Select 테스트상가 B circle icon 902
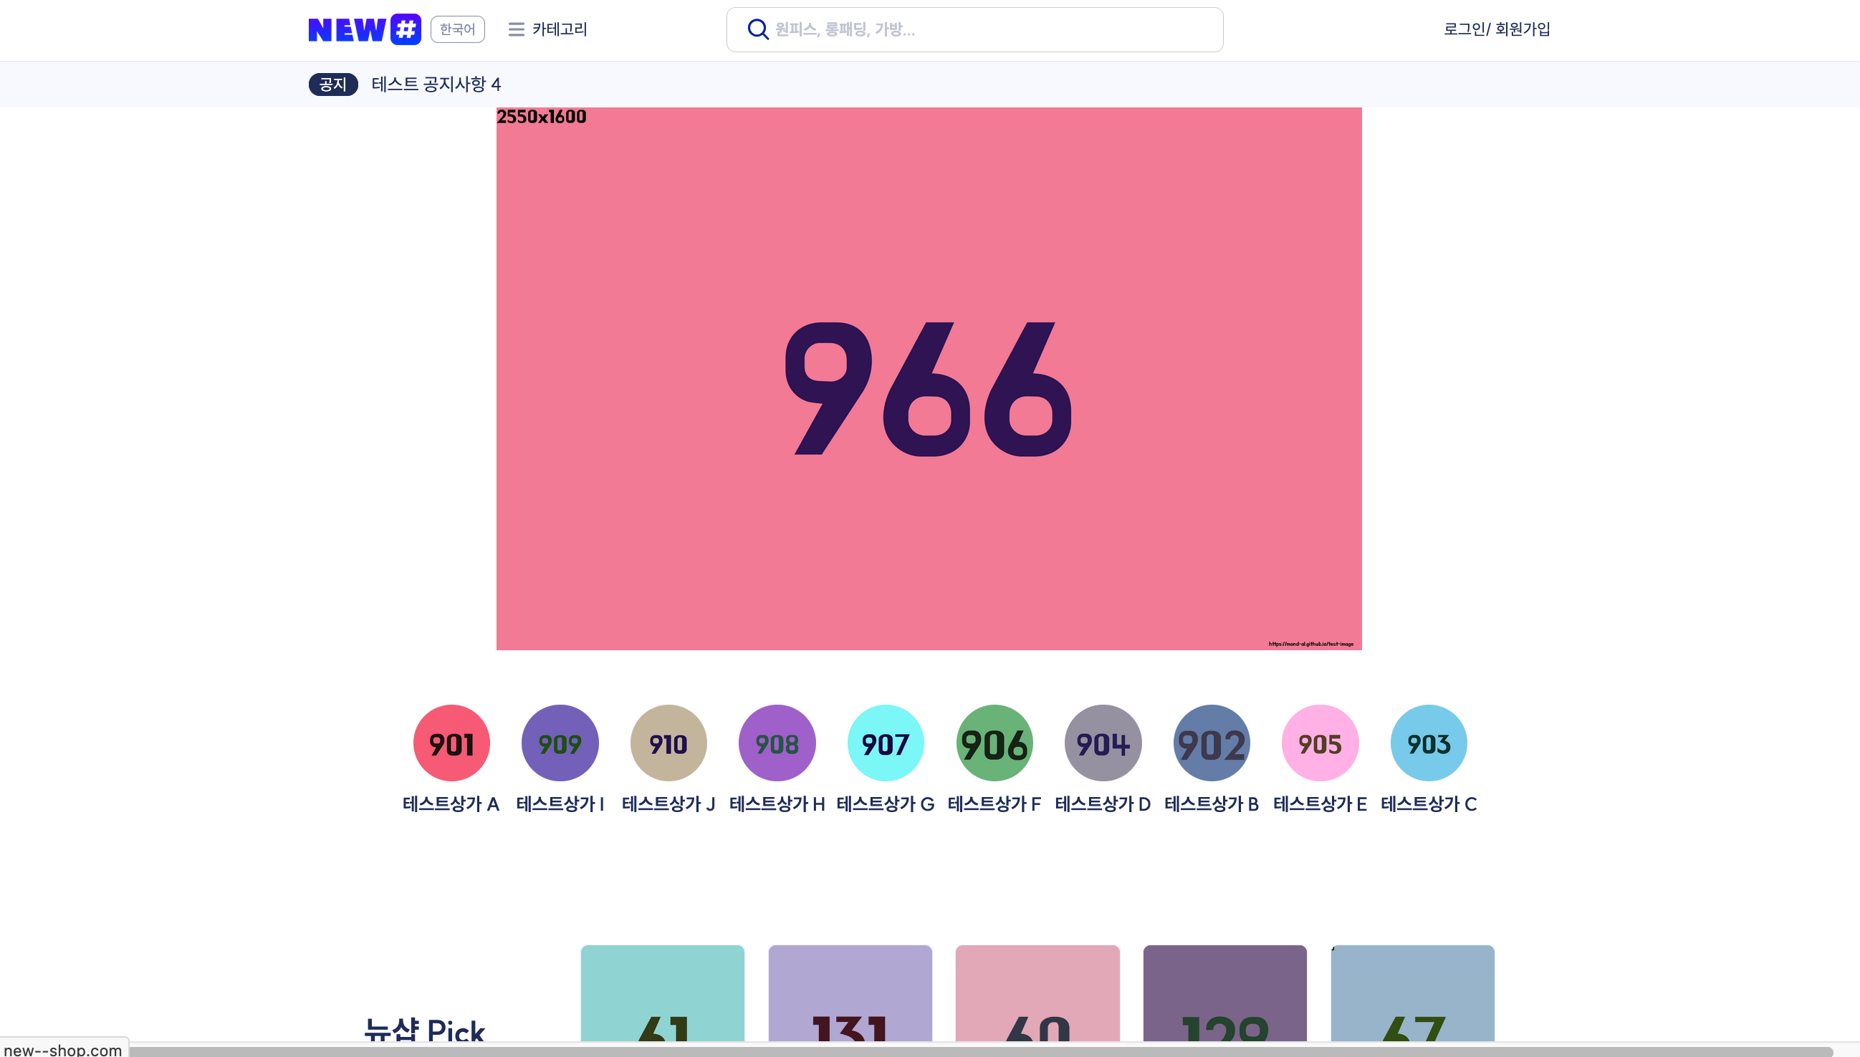Viewport: 1860px width, 1057px height. [1211, 743]
